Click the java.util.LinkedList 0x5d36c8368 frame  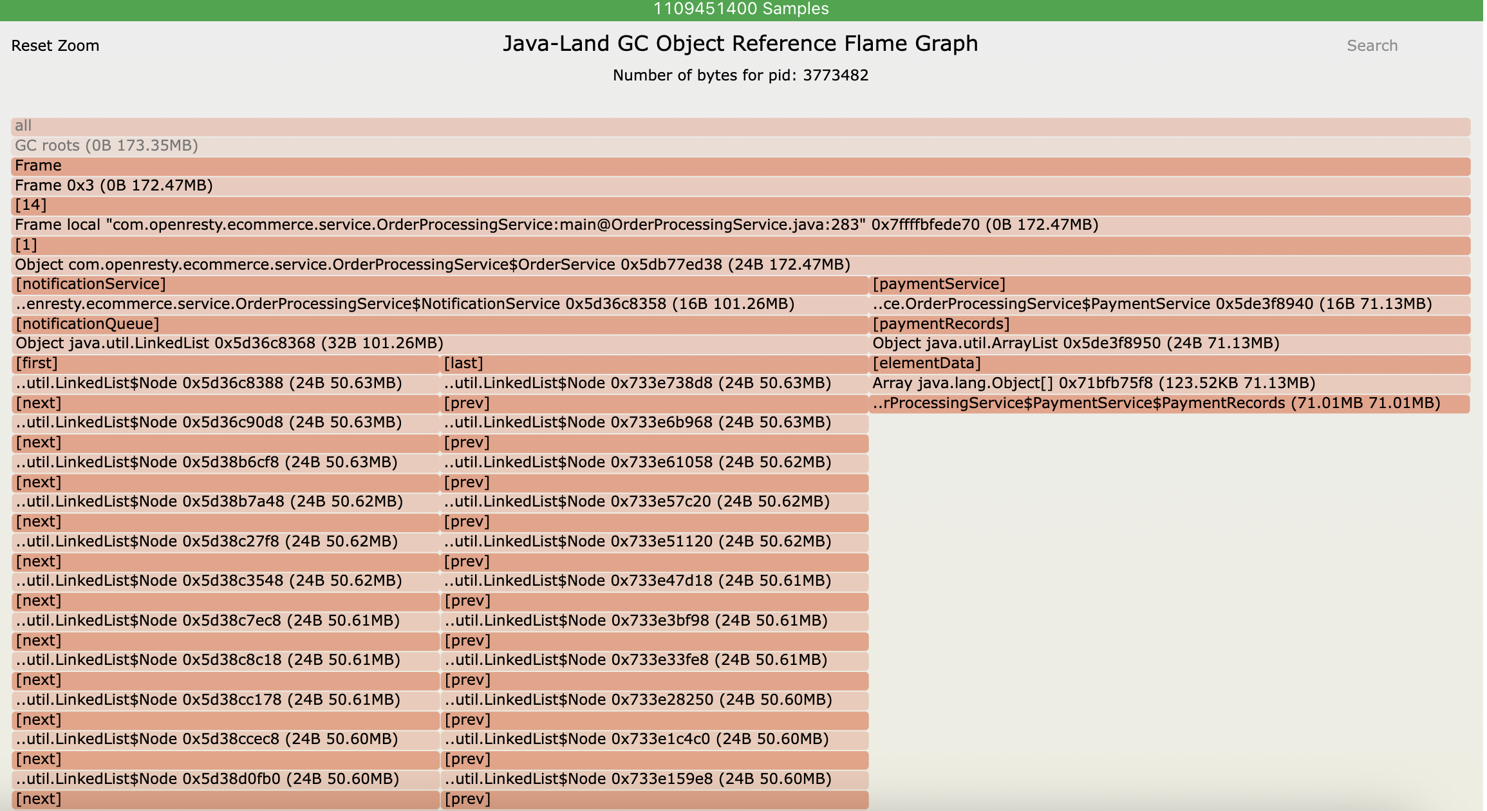point(439,344)
